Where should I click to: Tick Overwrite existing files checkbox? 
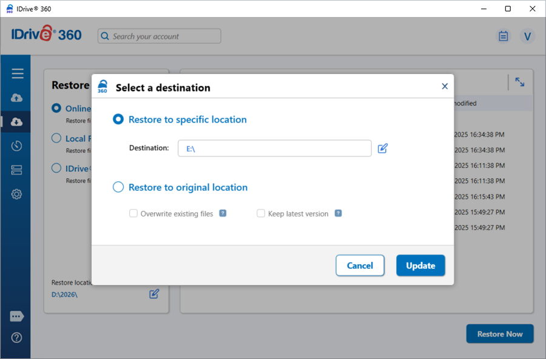click(133, 213)
